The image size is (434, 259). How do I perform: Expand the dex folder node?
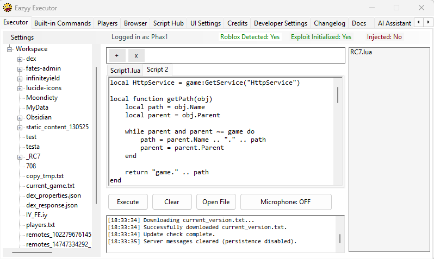[20, 59]
